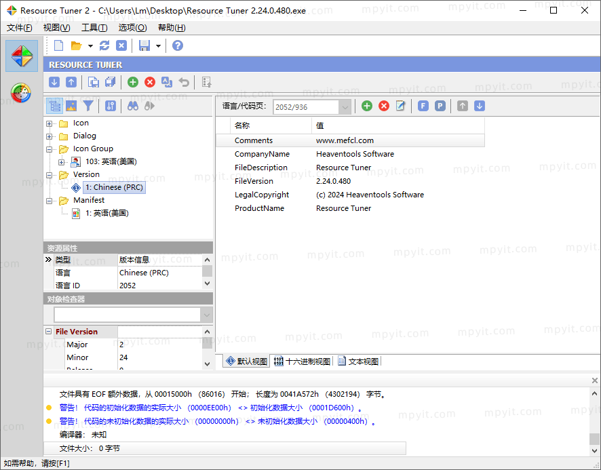Click the blue down-arrow icon below the RESOURCE TUNER title
This screenshot has height=470, width=601.
click(54, 82)
